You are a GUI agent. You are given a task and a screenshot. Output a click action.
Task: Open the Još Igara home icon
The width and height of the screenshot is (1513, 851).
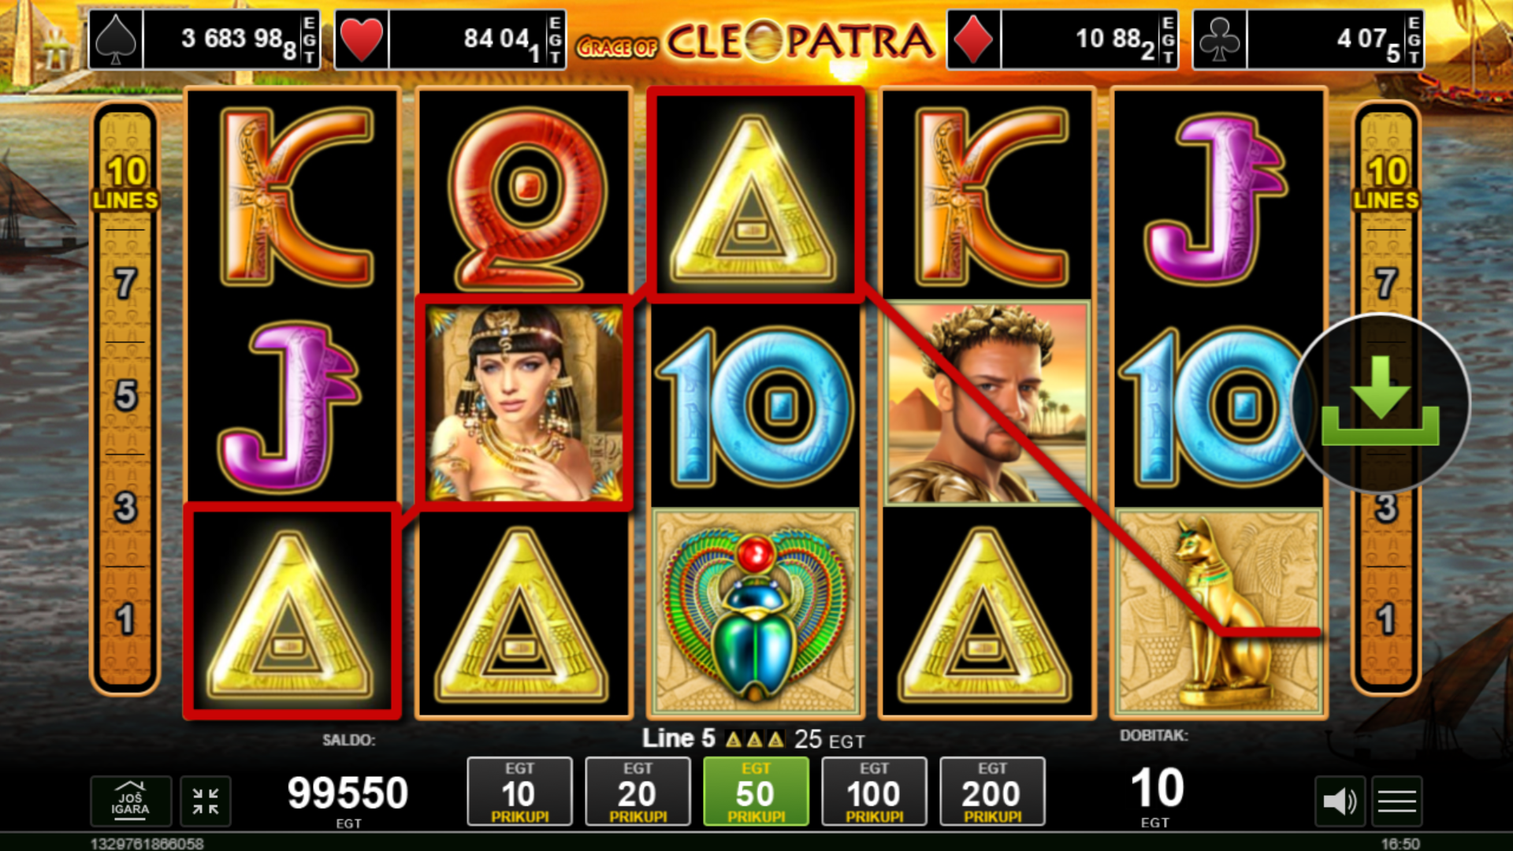(x=131, y=801)
